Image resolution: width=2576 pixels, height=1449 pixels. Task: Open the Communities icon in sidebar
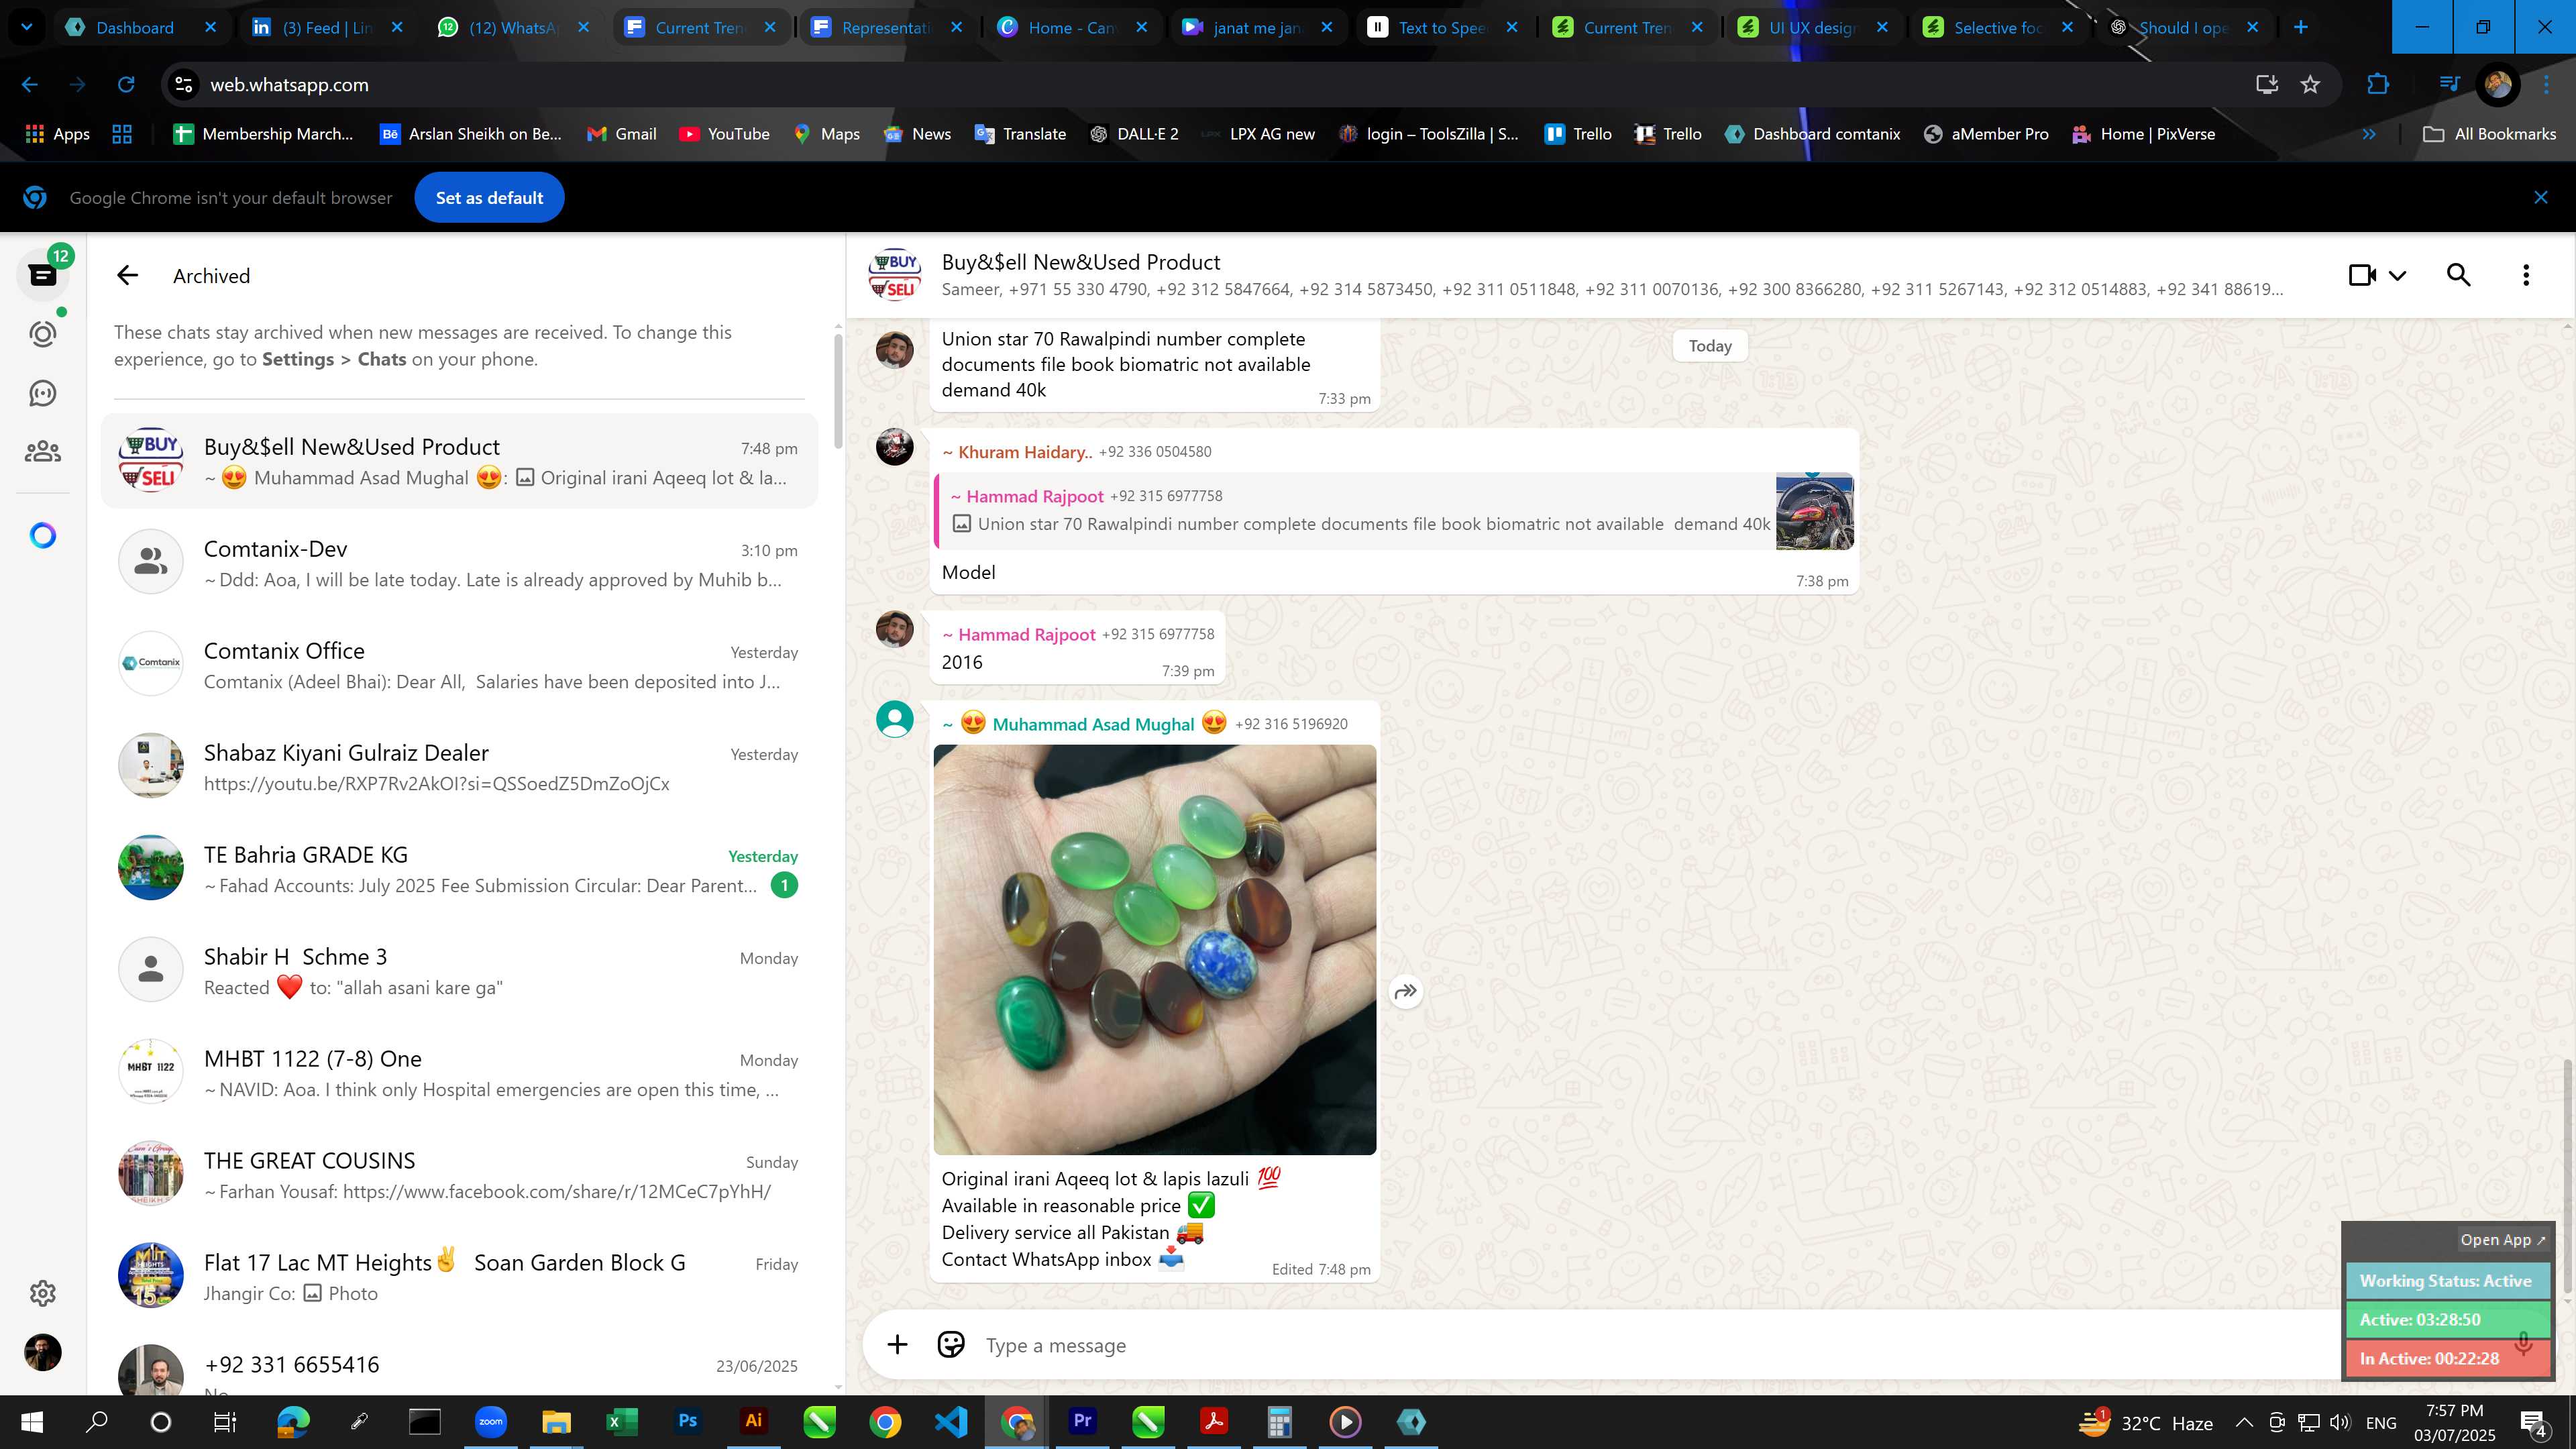click(43, 452)
